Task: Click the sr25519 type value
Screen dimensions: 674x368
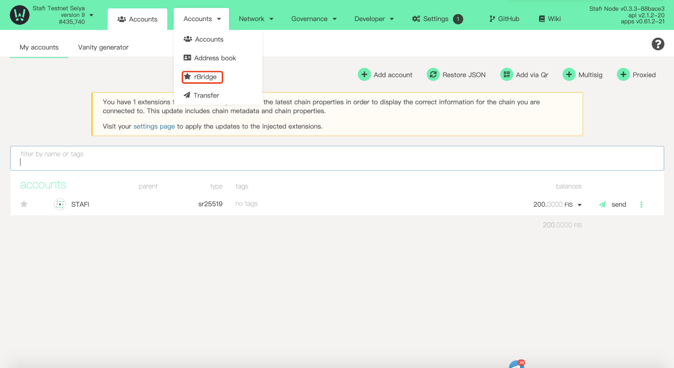Action: coord(210,204)
